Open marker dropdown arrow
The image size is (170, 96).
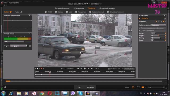(44, 69)
